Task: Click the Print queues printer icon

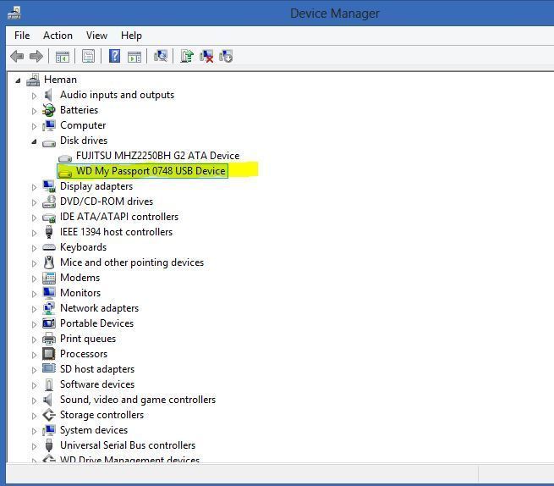Action: coord(49,339)
